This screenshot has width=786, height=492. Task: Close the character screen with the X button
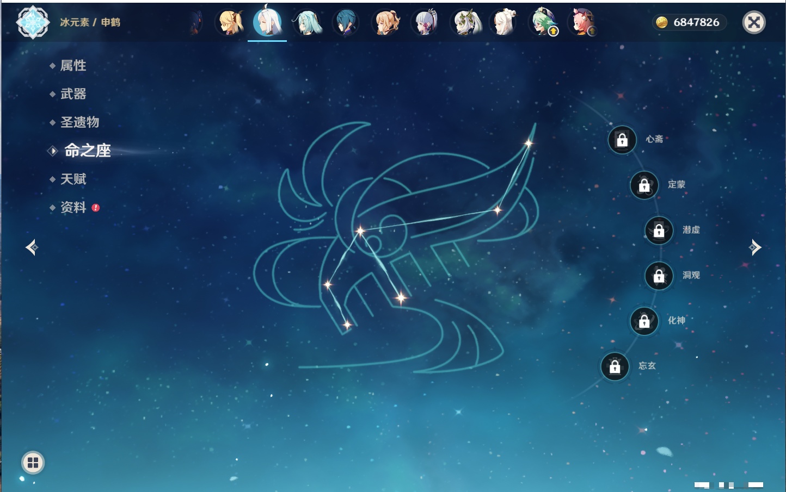tap(754, 22)
